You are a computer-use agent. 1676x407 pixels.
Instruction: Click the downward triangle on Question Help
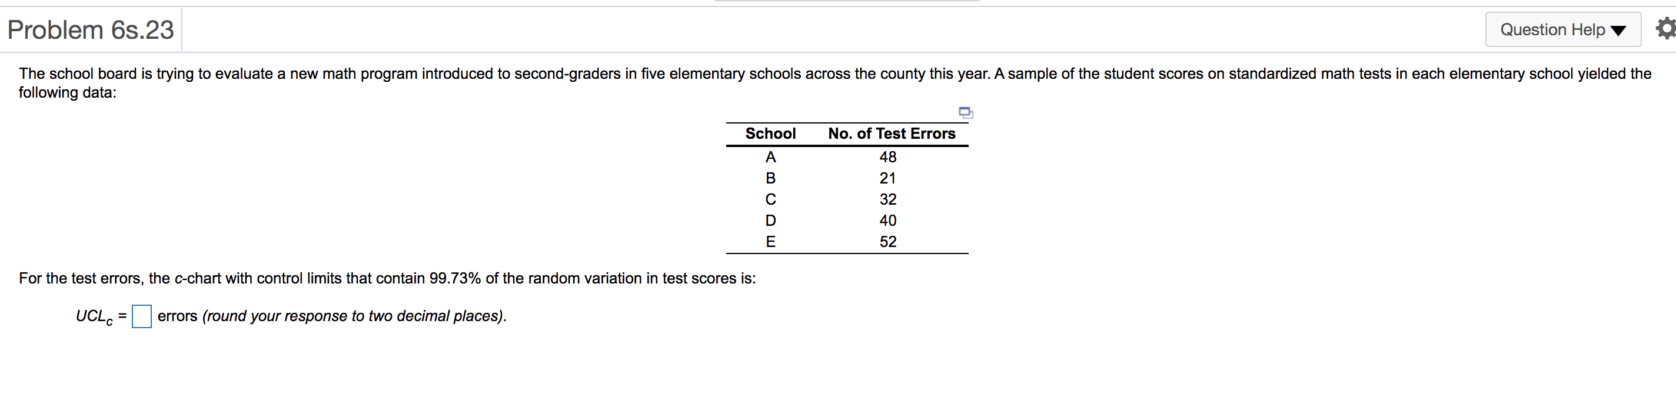[1620, 29]
